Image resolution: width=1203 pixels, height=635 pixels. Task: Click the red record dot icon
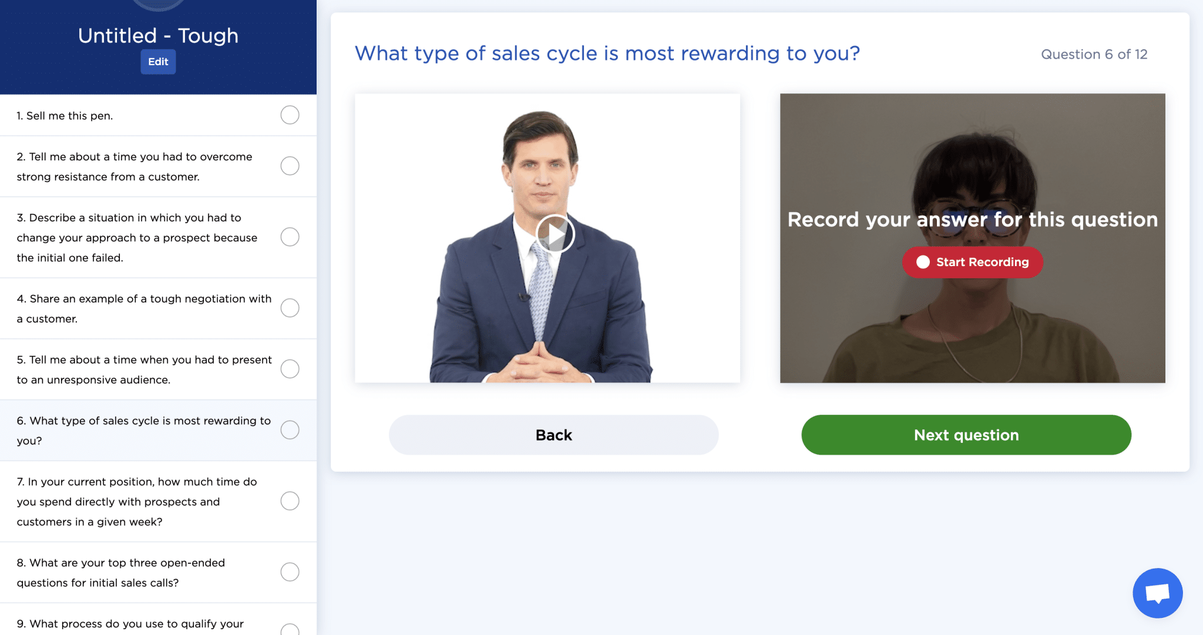point(923,262)
